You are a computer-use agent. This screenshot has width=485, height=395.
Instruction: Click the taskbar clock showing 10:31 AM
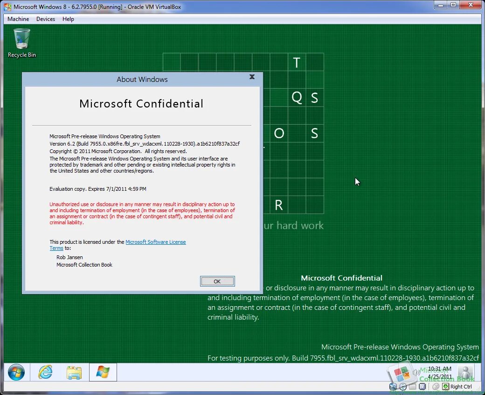point(439,372)
